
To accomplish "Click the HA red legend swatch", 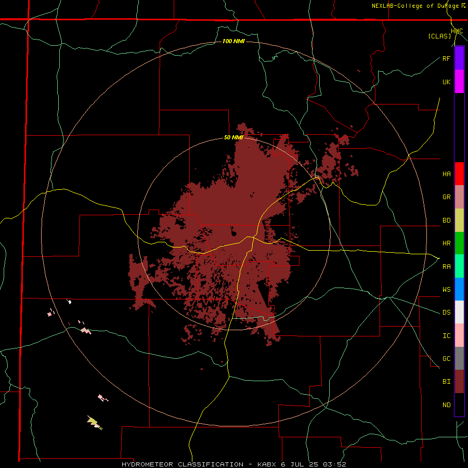I will [x=459, y=174].
